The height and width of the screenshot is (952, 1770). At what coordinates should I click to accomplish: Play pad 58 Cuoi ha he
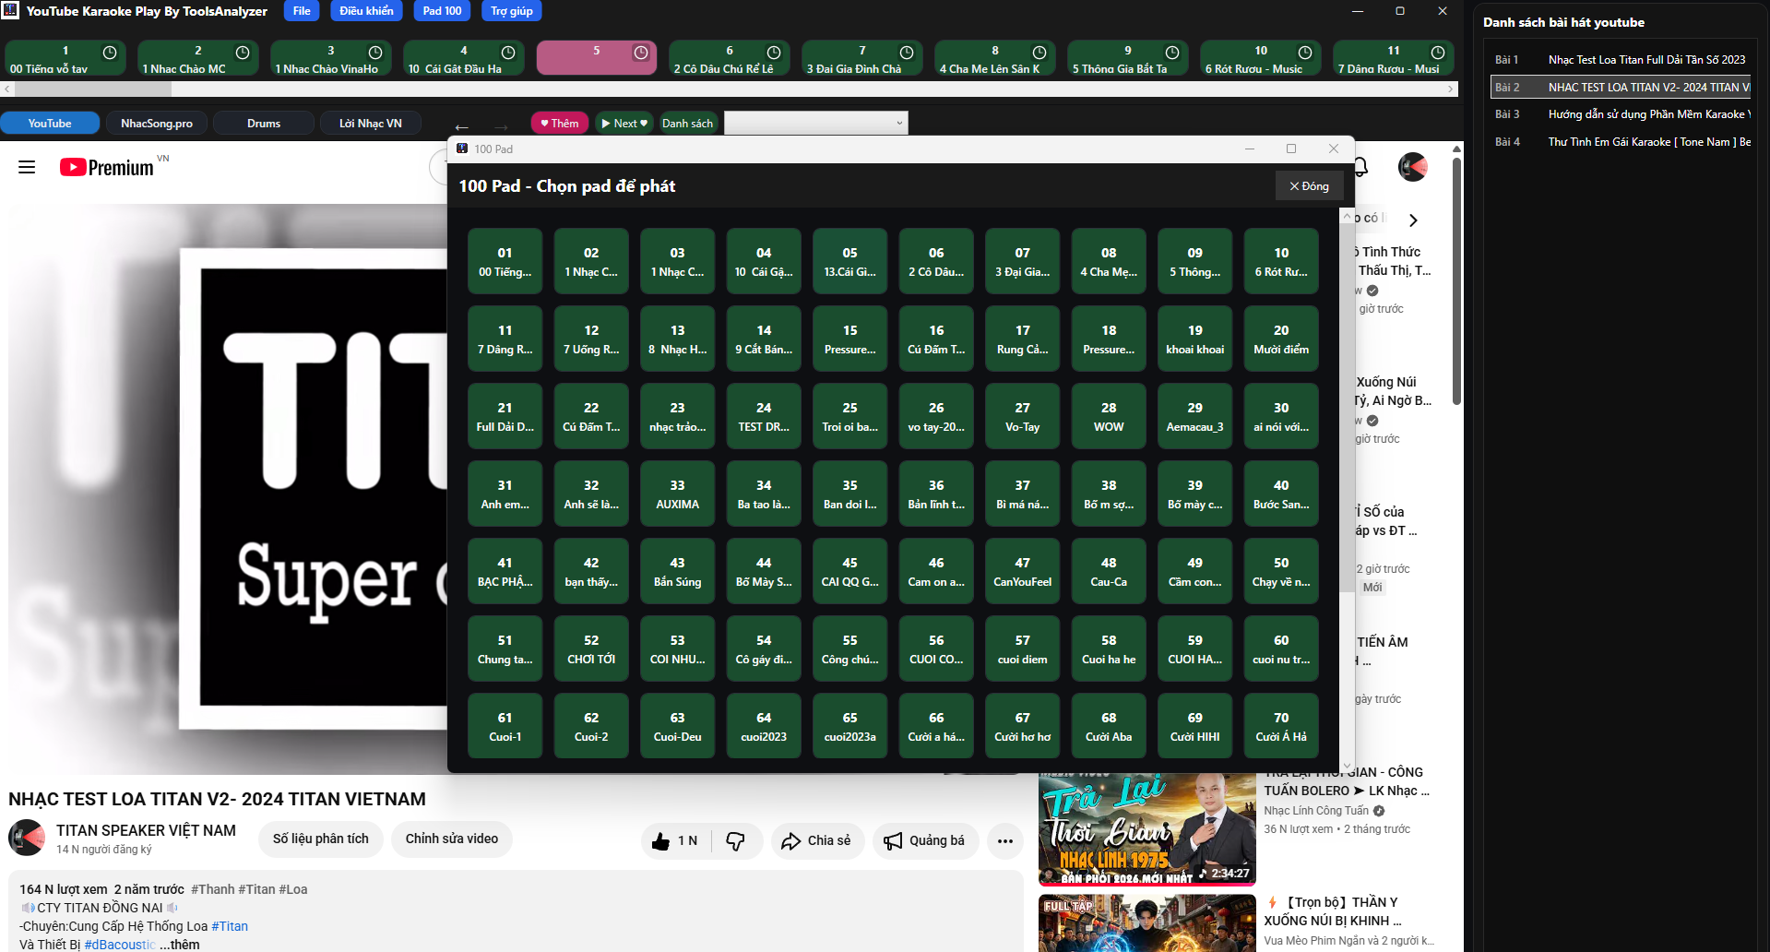click(1109, 649)
